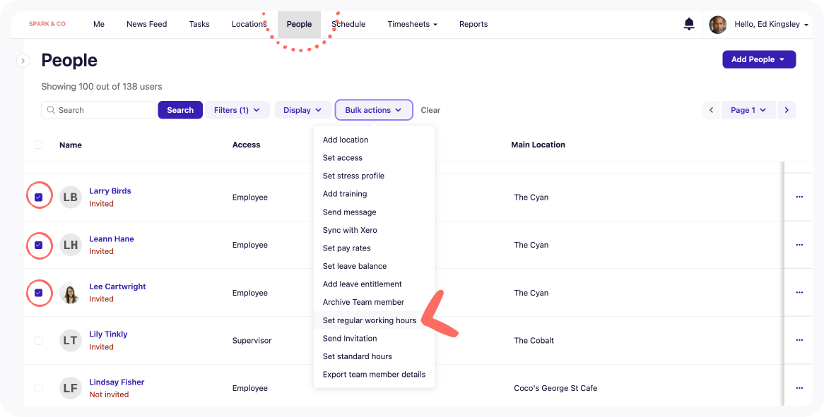Go to the previous page arrow
This screenshot has height=417, width=824.
pyautogui.click(x=711, y=110)
